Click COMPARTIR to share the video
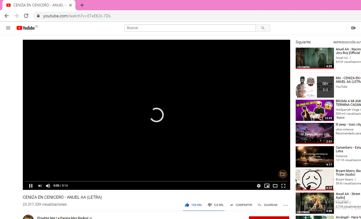Screen dimensions: 361x219 241,205
